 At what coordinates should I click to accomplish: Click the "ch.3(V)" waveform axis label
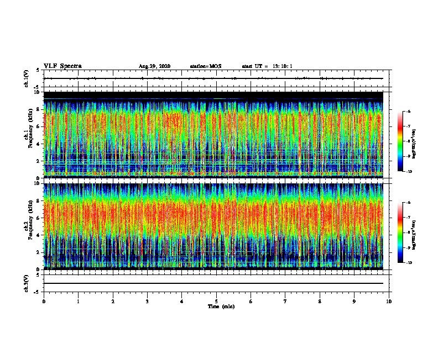pos(27,283)
